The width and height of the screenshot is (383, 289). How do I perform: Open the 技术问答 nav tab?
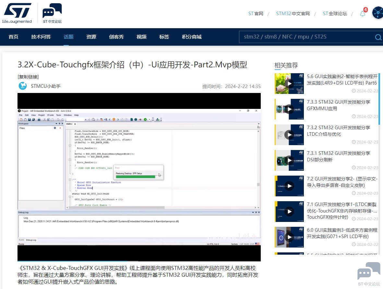pos(41,37)
